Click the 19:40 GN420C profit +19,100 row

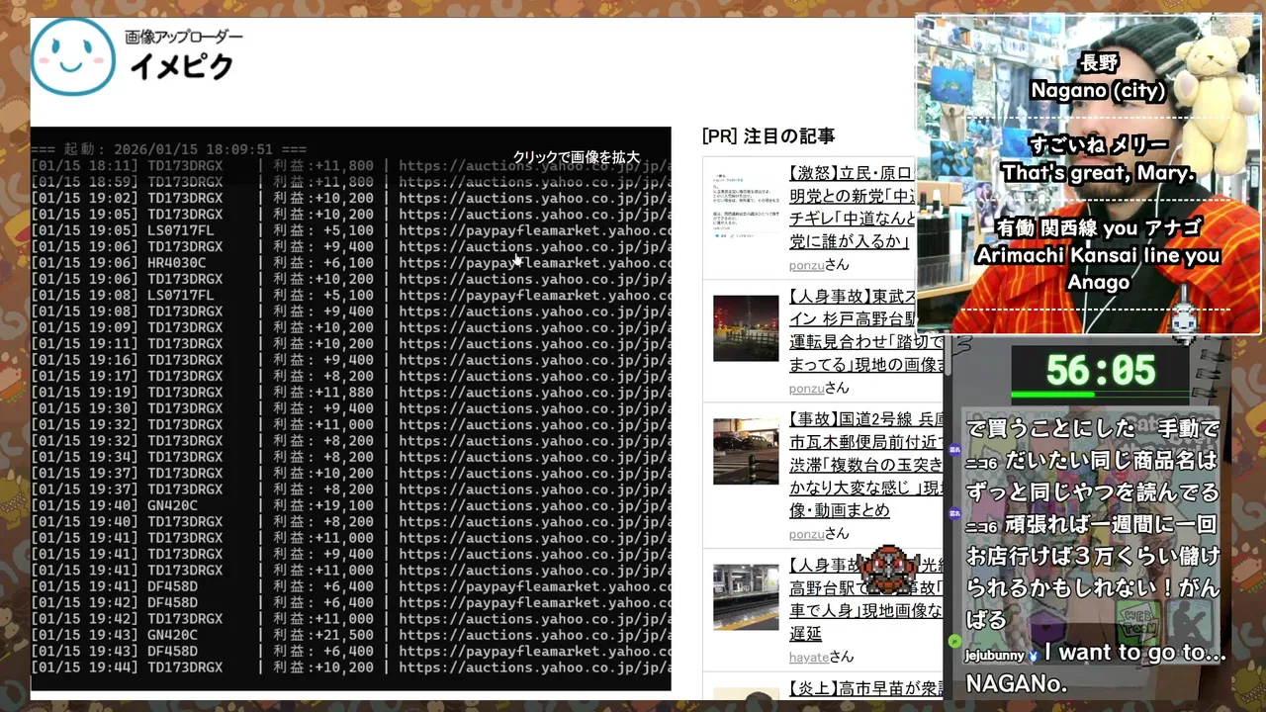(350, 505)
